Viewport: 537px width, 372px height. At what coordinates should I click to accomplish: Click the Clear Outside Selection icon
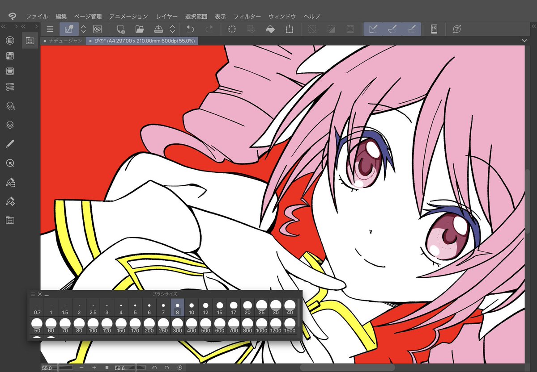tap(251, 29)
